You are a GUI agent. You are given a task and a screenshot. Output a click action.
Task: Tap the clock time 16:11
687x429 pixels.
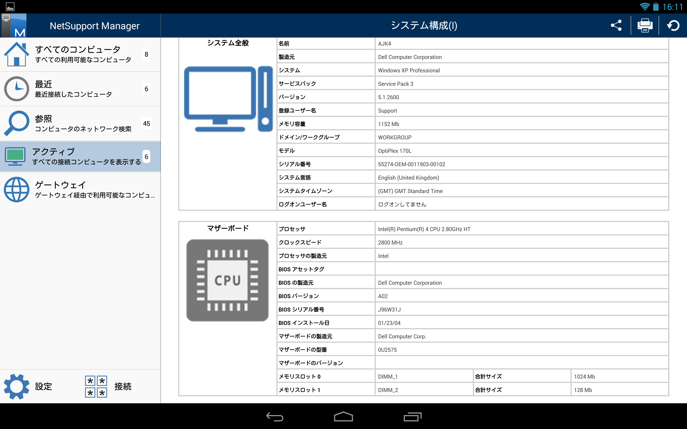pos(673,7)
